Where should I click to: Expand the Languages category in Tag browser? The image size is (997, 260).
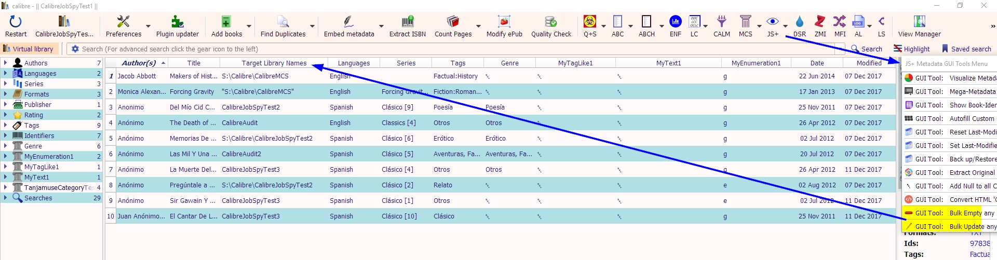point(5,73)
